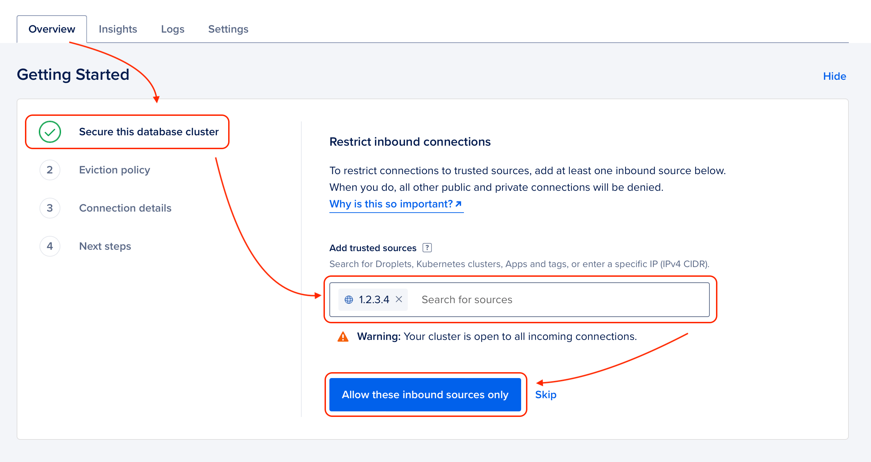Switch to the Settings tab

[228, 29]
